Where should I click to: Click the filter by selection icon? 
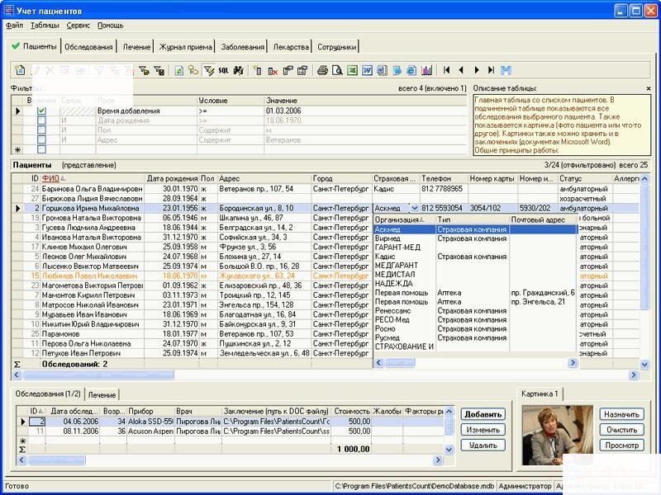(144, 70)
